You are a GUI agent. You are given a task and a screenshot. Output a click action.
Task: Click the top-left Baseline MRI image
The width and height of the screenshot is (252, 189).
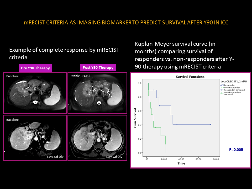[35, 93]
